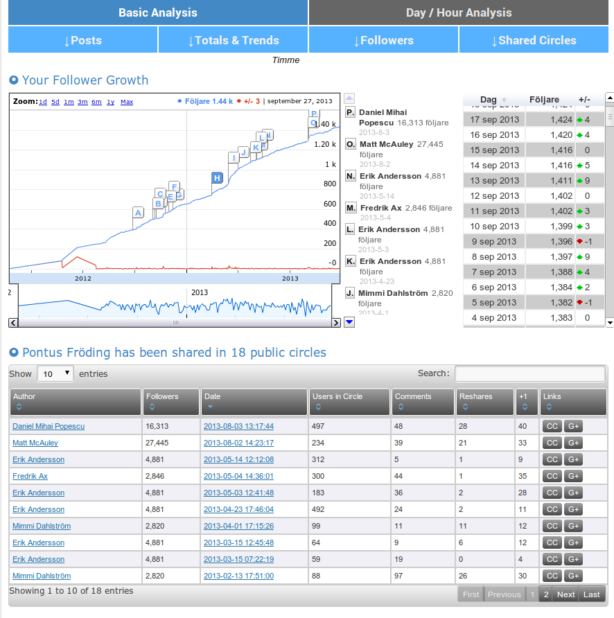Click chart annotation flag A
The image size is (614, 618).
coord(138,213)
